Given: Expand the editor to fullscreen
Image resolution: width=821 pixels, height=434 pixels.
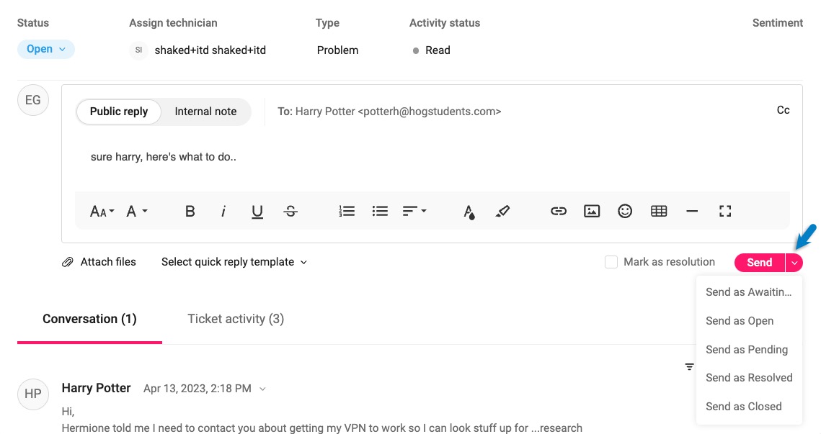Looking at the screenshot, I should (725, 212).
